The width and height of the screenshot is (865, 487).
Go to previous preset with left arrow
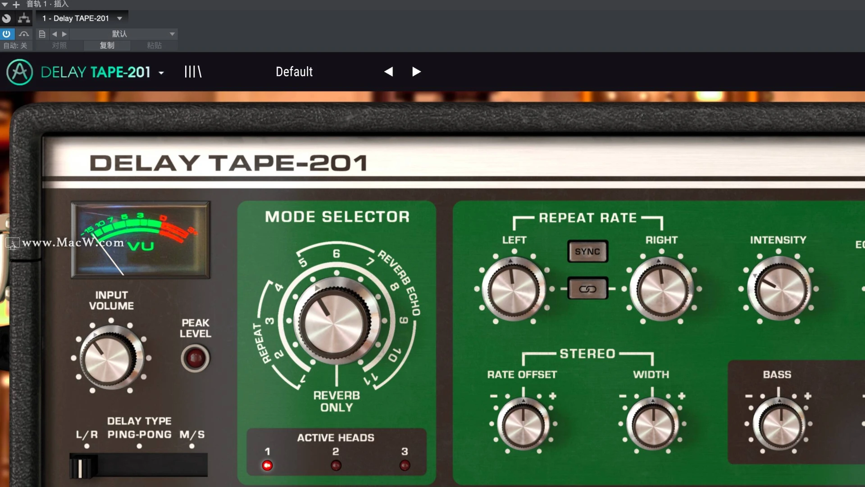(x=388, y=72)
